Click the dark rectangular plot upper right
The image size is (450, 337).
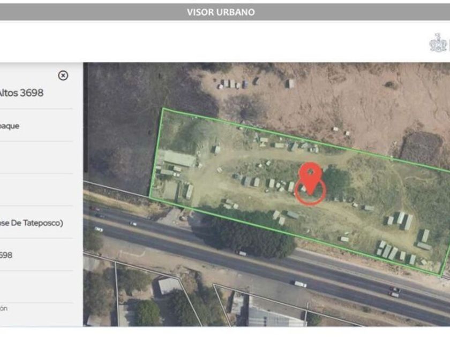tap(421, 147)
